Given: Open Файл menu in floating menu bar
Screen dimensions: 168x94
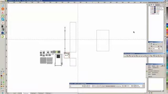Looking at the screenshot, I should click(149, 66).
